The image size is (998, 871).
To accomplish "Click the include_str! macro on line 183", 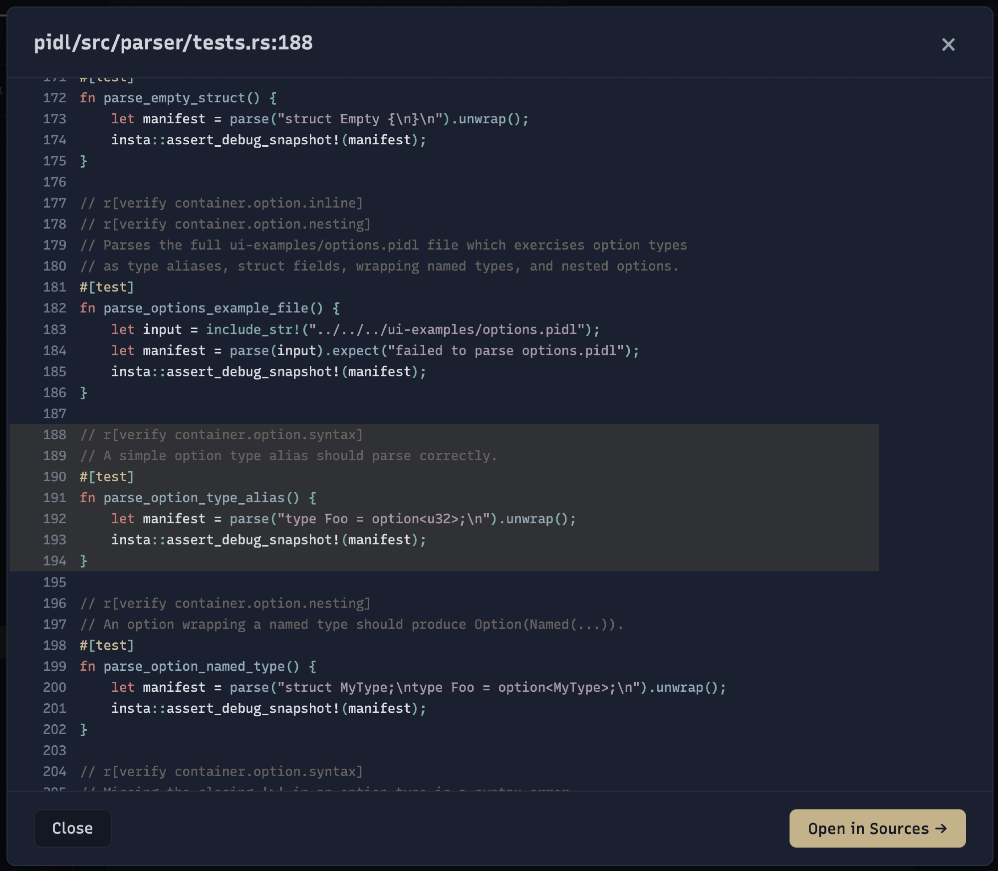I will click(253, 329).
